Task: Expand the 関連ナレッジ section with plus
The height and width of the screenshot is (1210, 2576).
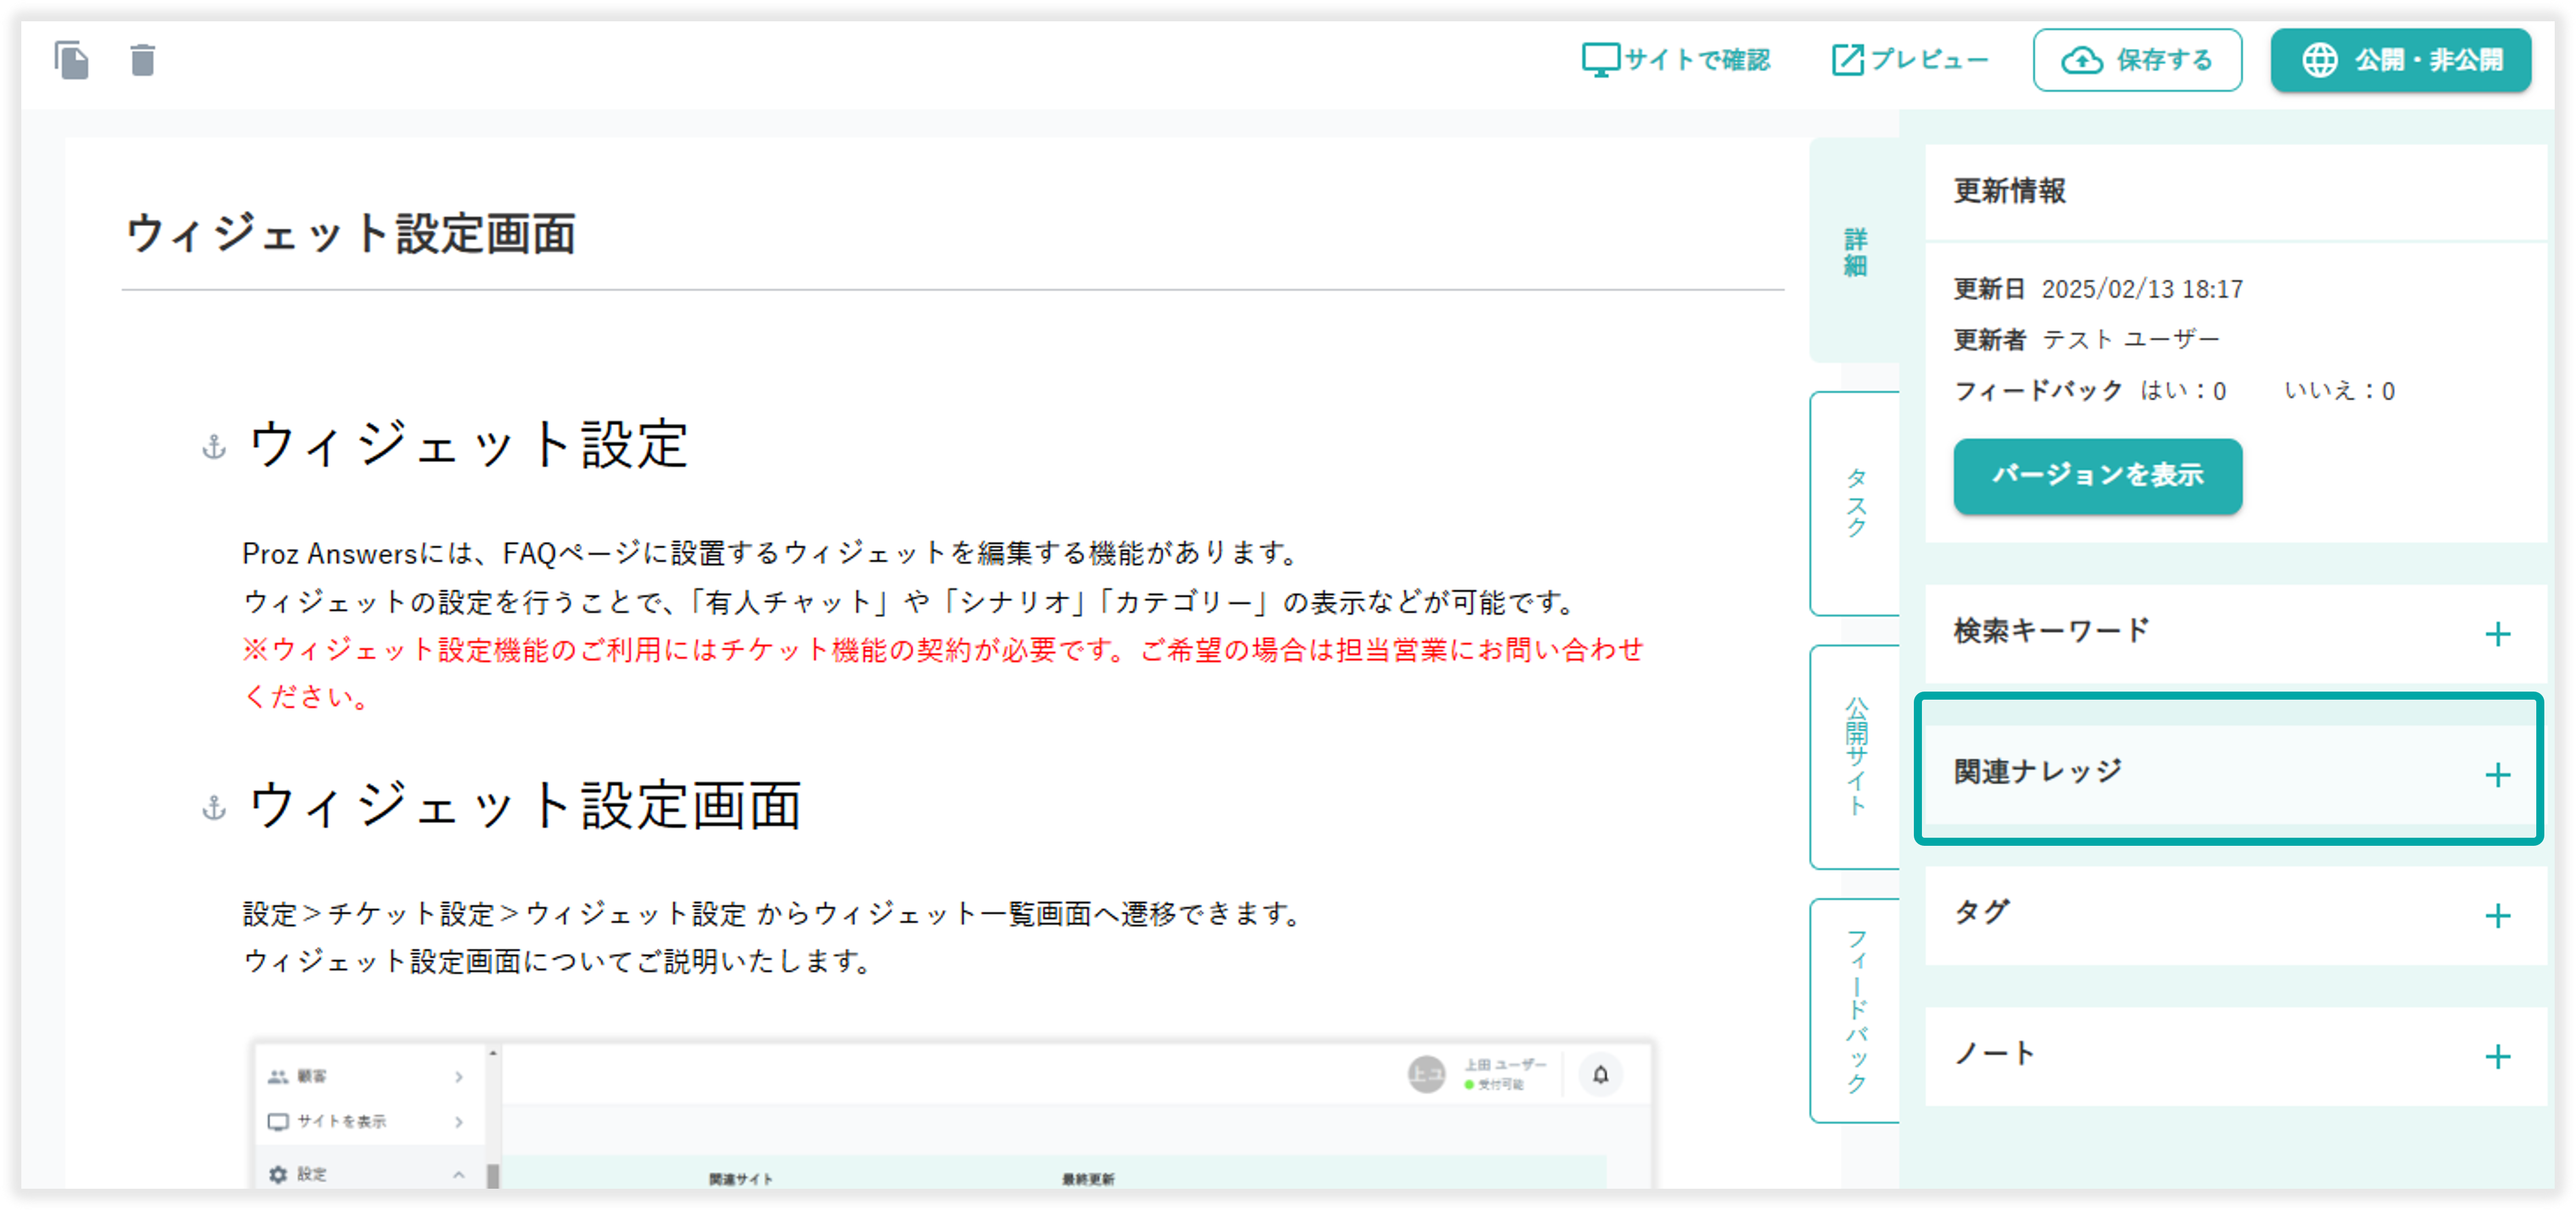Action: tap(2497, 776)
